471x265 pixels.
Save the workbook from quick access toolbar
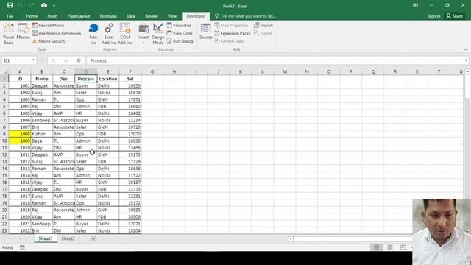pos(10,5)
